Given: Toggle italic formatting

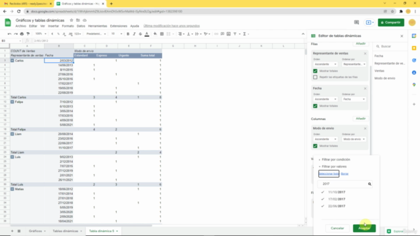Looking at the screenshot, I should point(134,34).
